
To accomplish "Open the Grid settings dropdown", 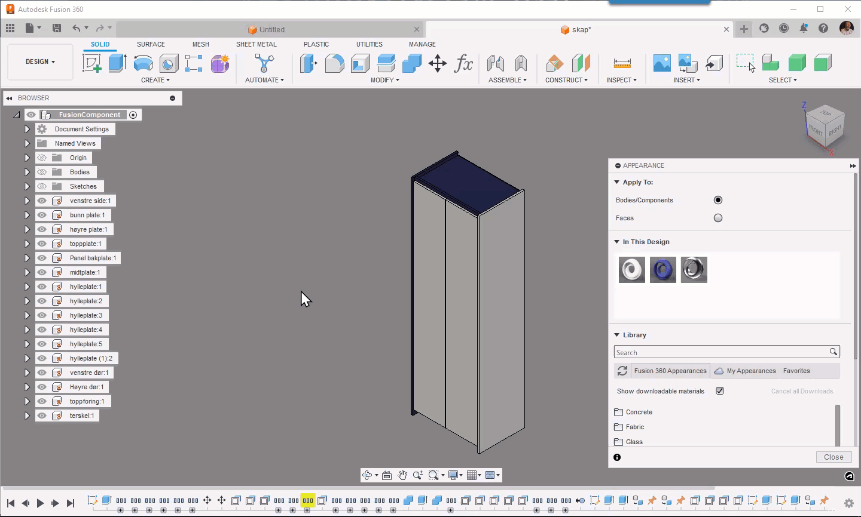I will pos(480,475).
